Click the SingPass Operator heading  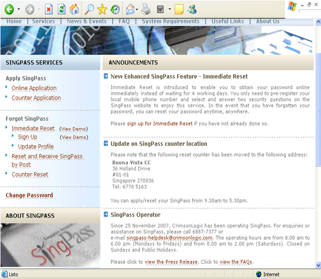tap(135, 215)
